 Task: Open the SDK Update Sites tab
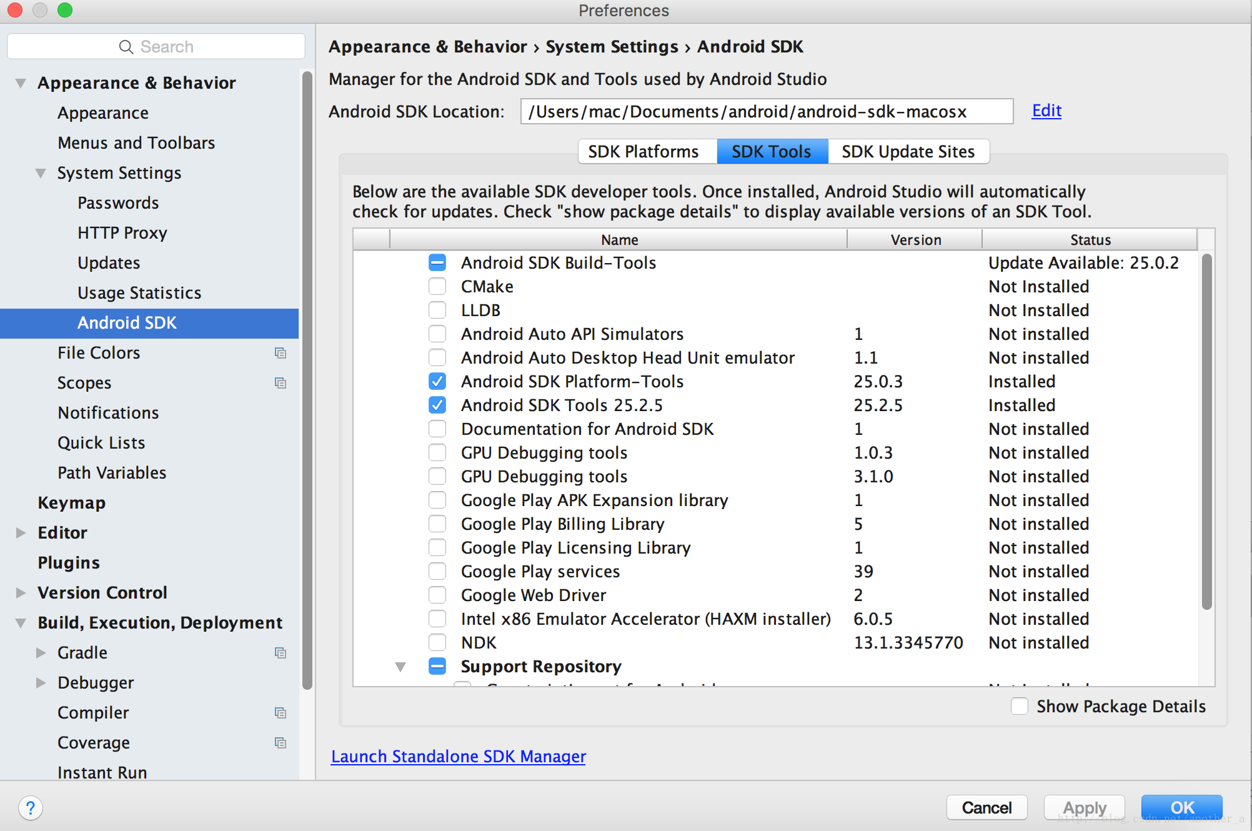tap(908, 151)
